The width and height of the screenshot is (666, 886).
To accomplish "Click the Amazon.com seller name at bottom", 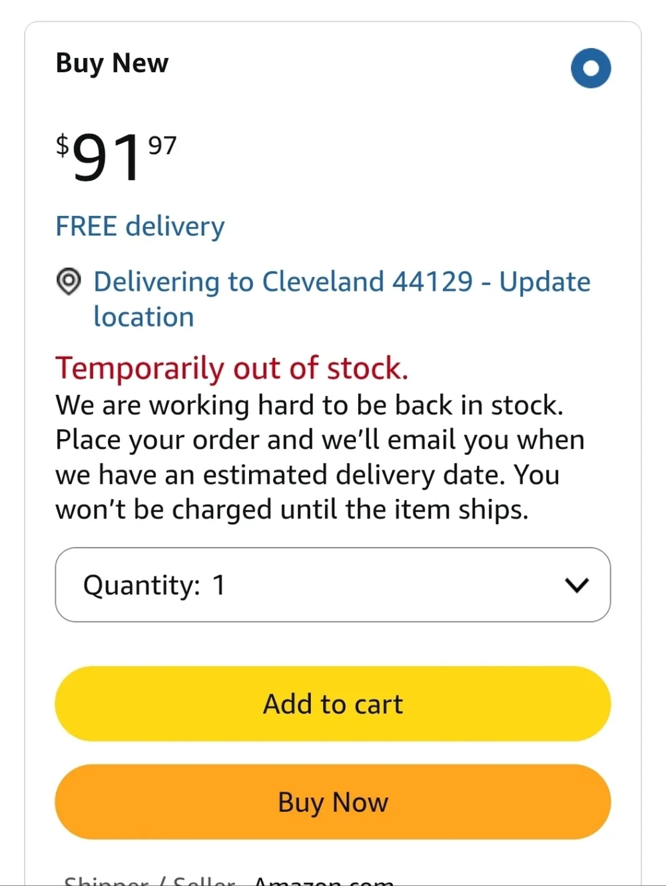I will 324,879.
